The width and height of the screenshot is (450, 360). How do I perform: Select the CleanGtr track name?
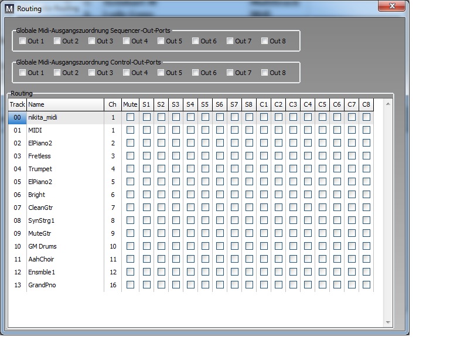[40, 208]
